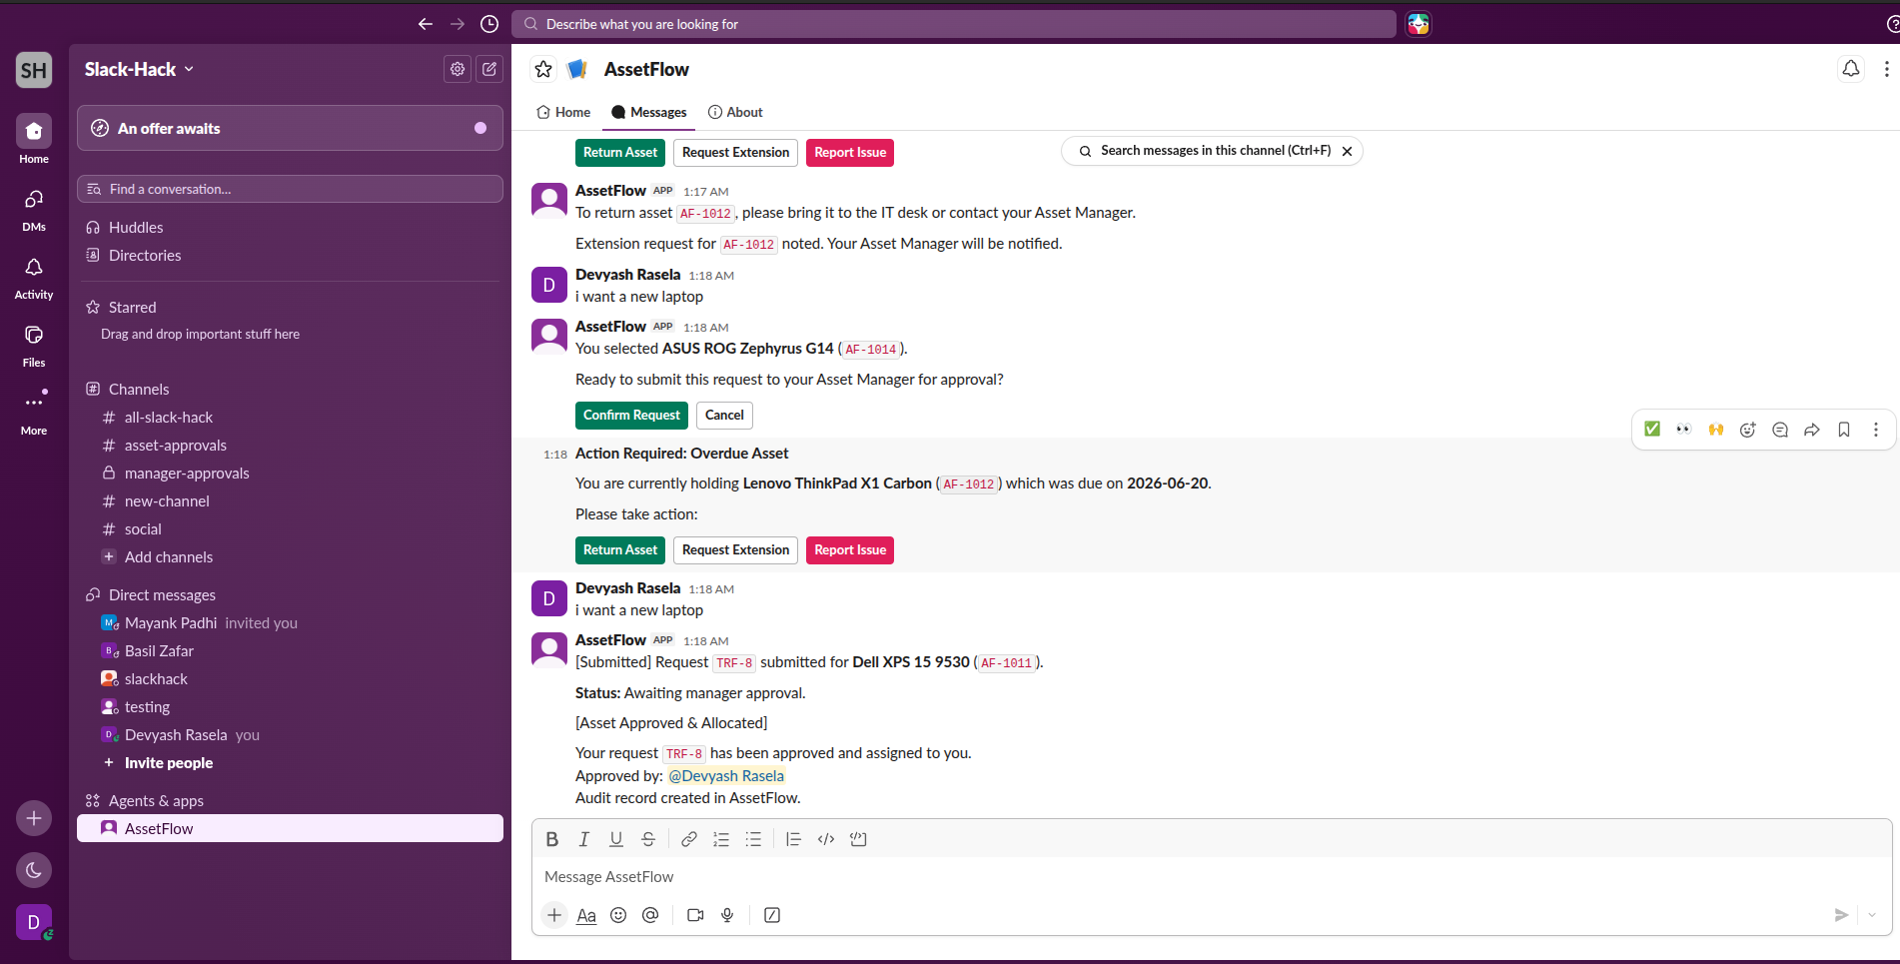Viewport: 1900px width, 964px height.
Task: React with the white check mark emoji
Action: click(x=1652, y=430)
